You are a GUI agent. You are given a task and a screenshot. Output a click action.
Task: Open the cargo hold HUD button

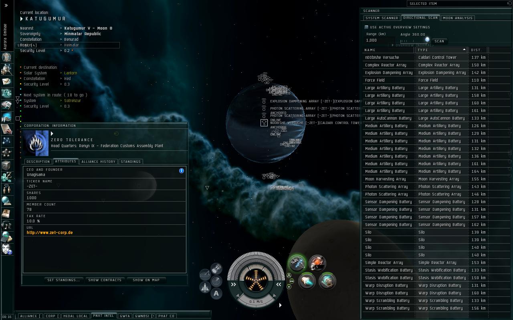(216, 268)
